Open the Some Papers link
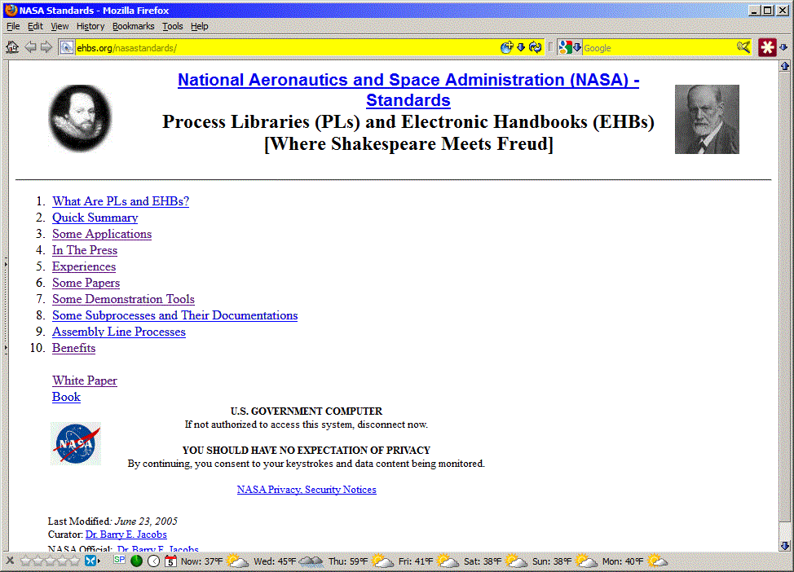Screen dimensions: 794x572 pos(86,283)
